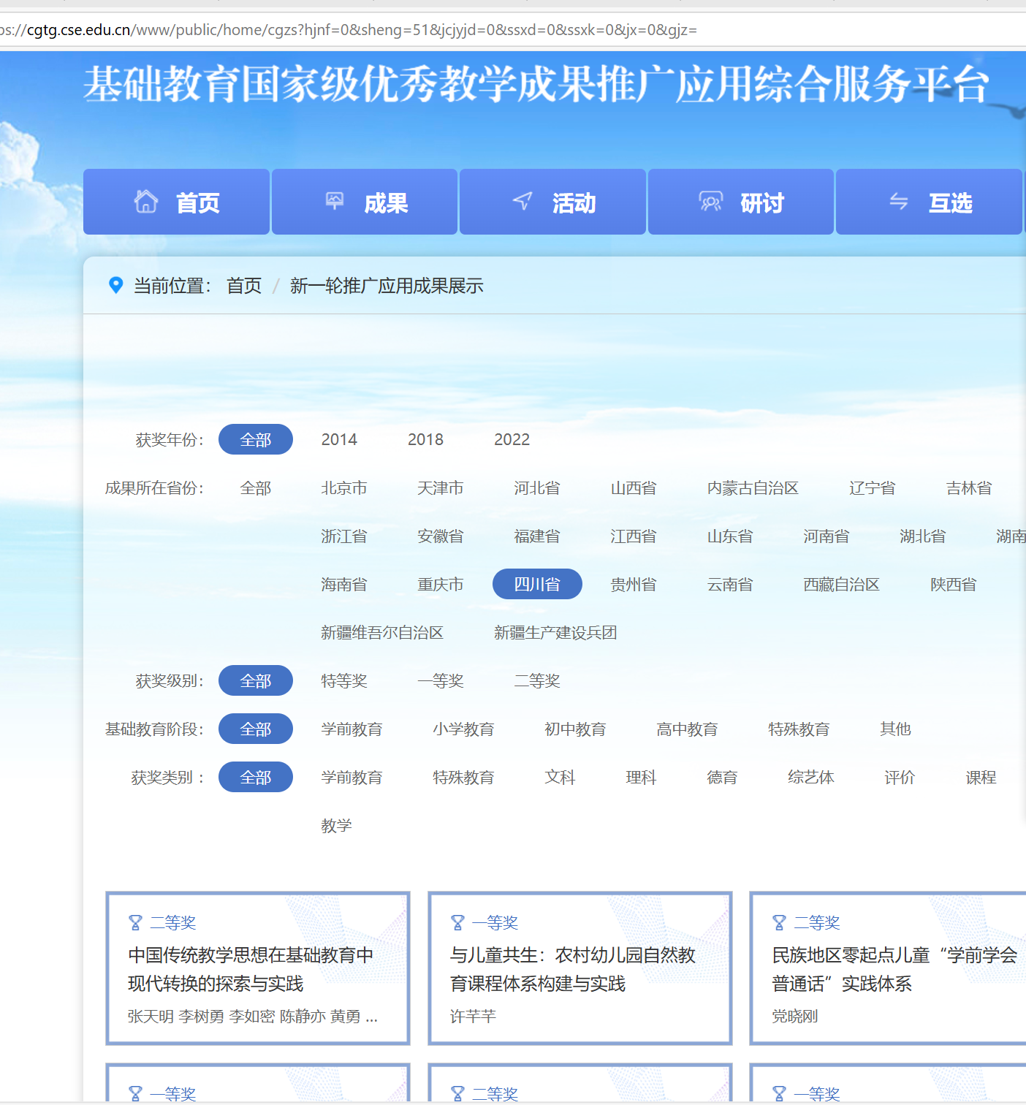
Task: Filter education stage by 小学教育
Action: click(x=463, y=729)
